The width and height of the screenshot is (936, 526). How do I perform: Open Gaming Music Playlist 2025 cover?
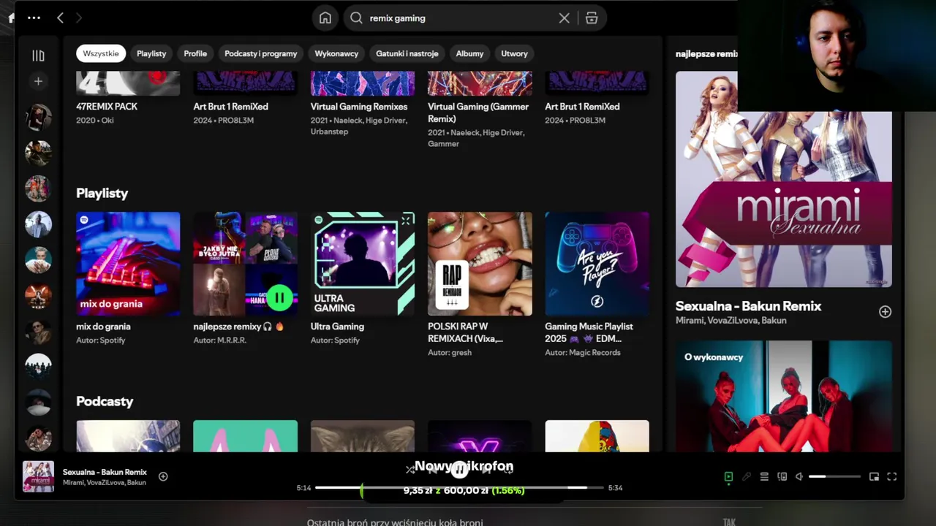click(597, 264)
